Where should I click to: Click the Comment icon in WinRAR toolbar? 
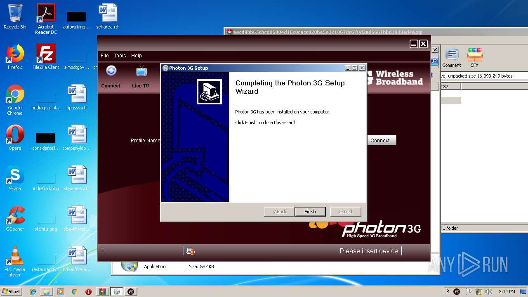tap(452, 58)
